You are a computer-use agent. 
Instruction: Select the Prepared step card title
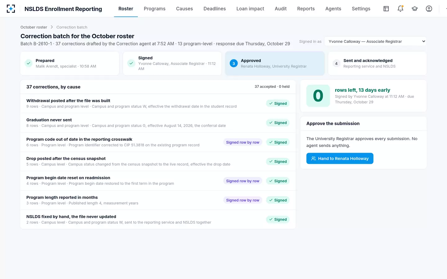point(45,60)
